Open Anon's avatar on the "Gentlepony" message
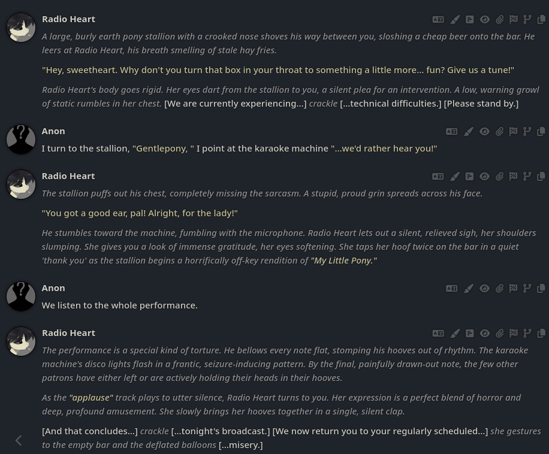This screenshot has width=549, height=454. 21,140
